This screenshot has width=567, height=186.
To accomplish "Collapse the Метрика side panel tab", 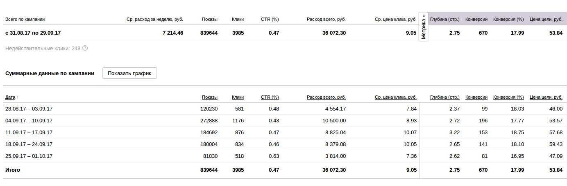I will [424, 27].
